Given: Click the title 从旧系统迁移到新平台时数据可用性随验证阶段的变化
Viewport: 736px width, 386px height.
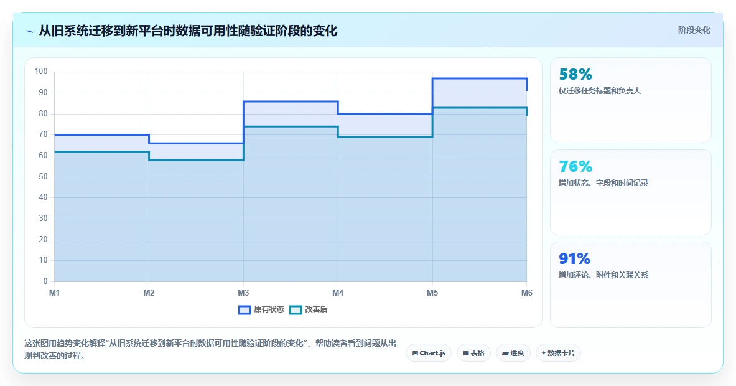Looking at the screenshot, I should click(x=188, y=31).
